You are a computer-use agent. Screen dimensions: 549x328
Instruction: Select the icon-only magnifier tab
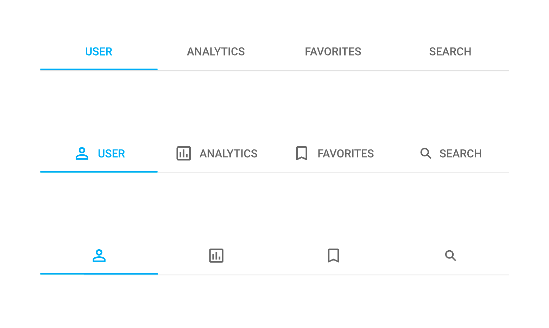[x=450, y=256]
